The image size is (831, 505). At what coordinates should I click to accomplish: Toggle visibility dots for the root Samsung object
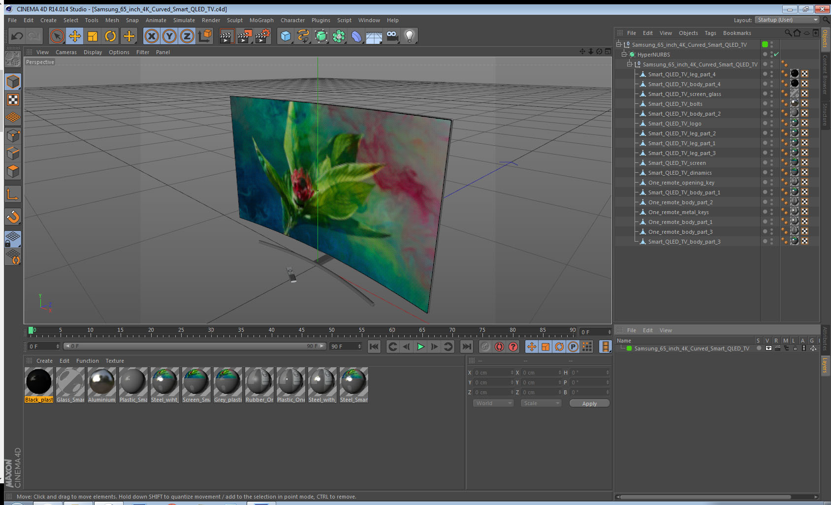click(x=771, y=44)
